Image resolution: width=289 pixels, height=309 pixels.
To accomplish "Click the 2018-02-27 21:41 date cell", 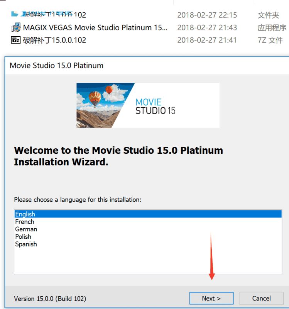I will click(207, 40).
